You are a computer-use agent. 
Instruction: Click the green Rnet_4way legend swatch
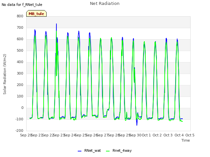coord(108,151)
